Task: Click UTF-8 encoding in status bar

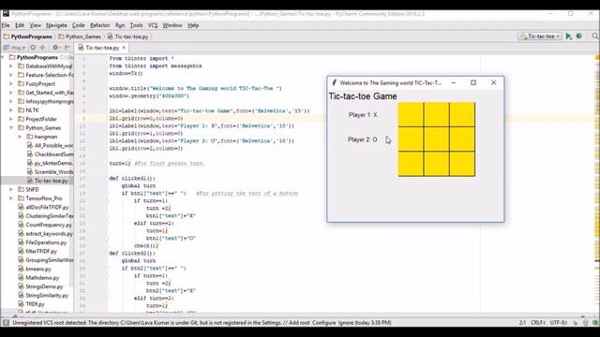Action: tap(559, 323)
